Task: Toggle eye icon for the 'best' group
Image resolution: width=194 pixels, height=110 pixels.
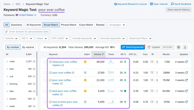Action: 34,69
